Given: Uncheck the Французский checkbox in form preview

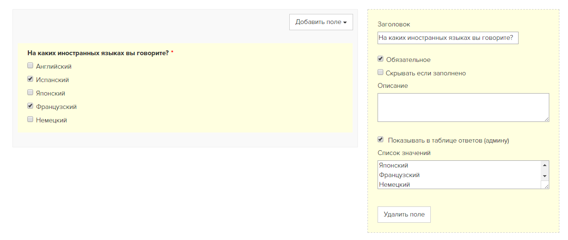Looking at the screenshot, I should point(30,106).
